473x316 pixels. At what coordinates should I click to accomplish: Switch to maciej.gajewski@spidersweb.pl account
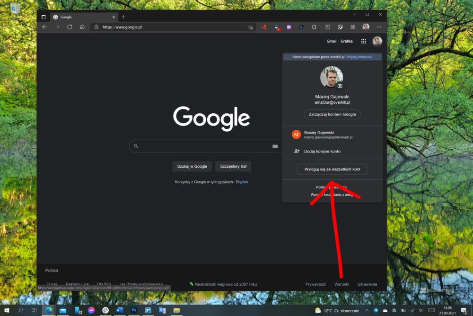coord(332,135)
